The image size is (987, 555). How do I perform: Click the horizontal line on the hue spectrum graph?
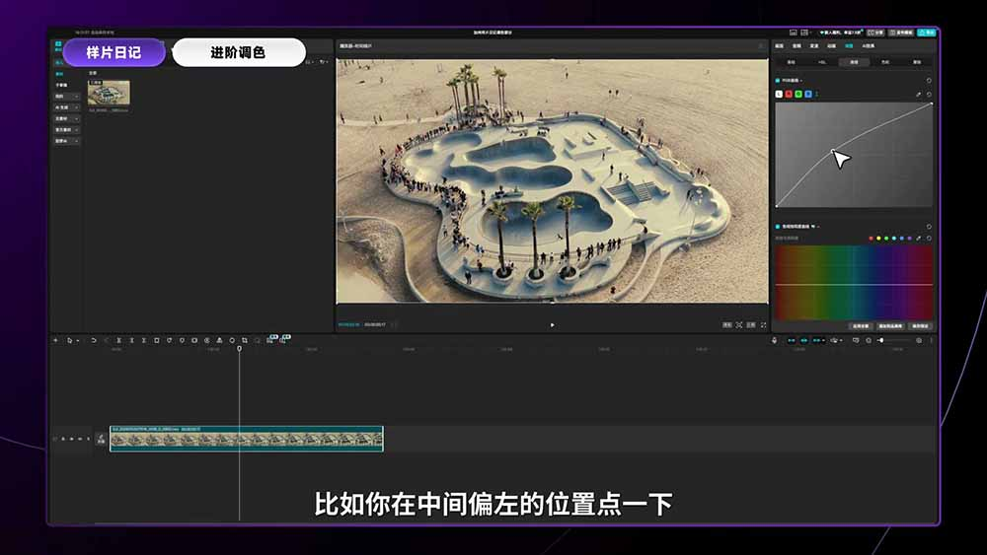[854, 285]
